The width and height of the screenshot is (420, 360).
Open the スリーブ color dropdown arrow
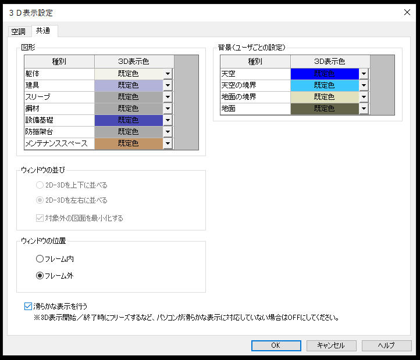click(x=168, y=97)
